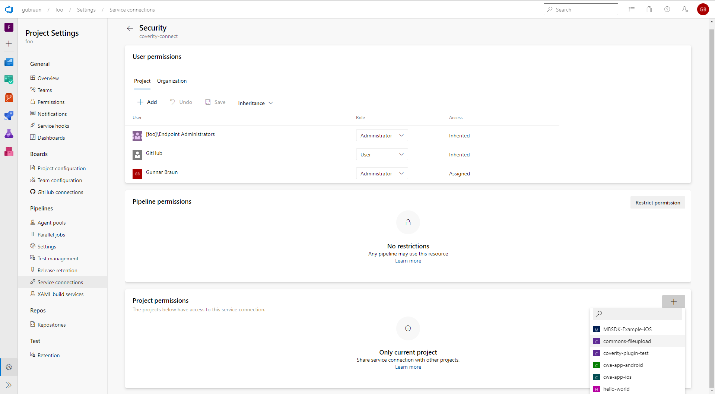Open user settings gear-person icon
The width and height of the screenshot is (715, 394).
point(685,9)
